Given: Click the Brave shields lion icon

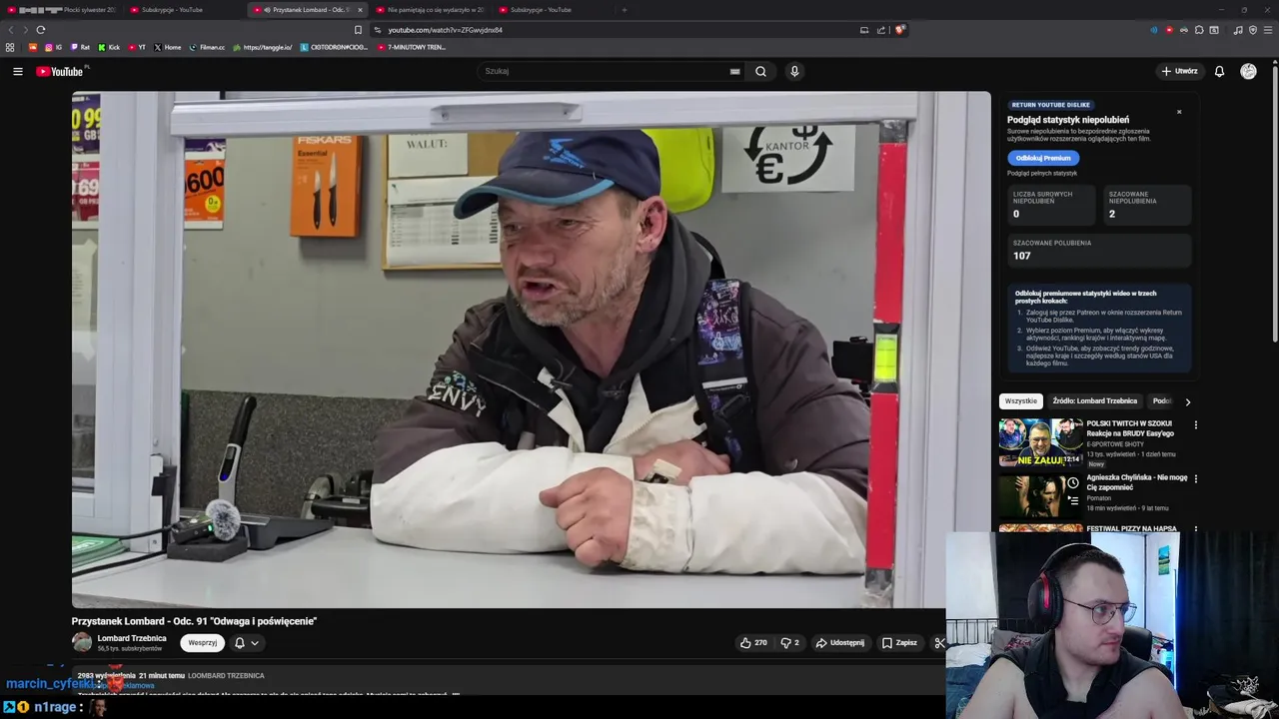Looking at the screenshot, I should pyautogui.click(x=899, y=30).
